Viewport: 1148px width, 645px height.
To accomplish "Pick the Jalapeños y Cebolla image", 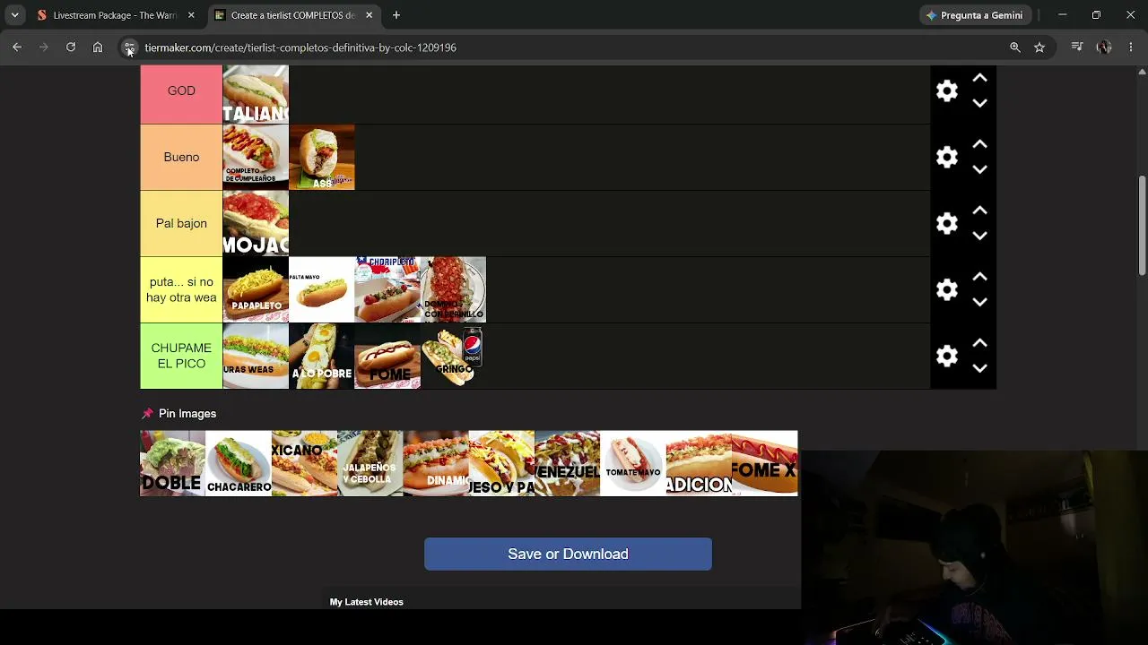I will point(370,463).
